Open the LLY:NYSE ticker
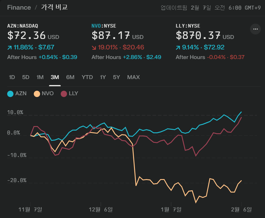The width and height of the screenshot is (265, 218). point(188,26)
